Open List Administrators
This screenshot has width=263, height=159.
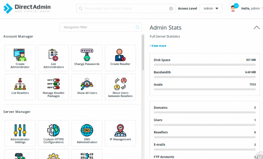(x=53, y=58)
